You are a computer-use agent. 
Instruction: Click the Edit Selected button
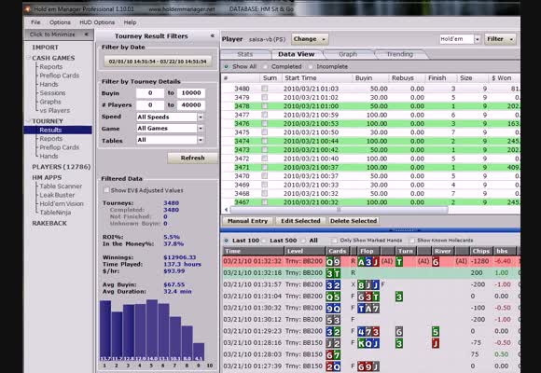300,221
